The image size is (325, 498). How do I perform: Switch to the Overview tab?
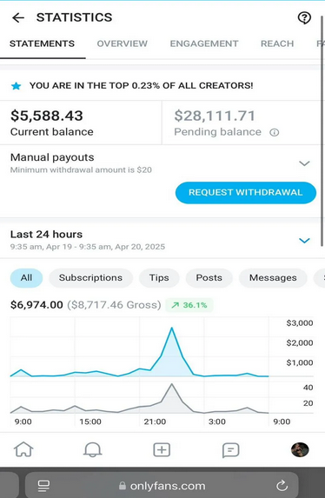(123, 43)
